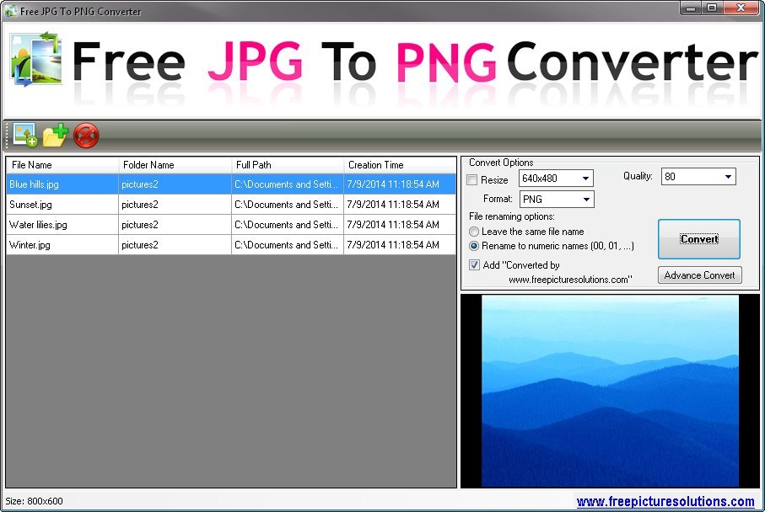
Task: Click the Advance Convert button
Action: pyautogui.click(x=699, y=275)
